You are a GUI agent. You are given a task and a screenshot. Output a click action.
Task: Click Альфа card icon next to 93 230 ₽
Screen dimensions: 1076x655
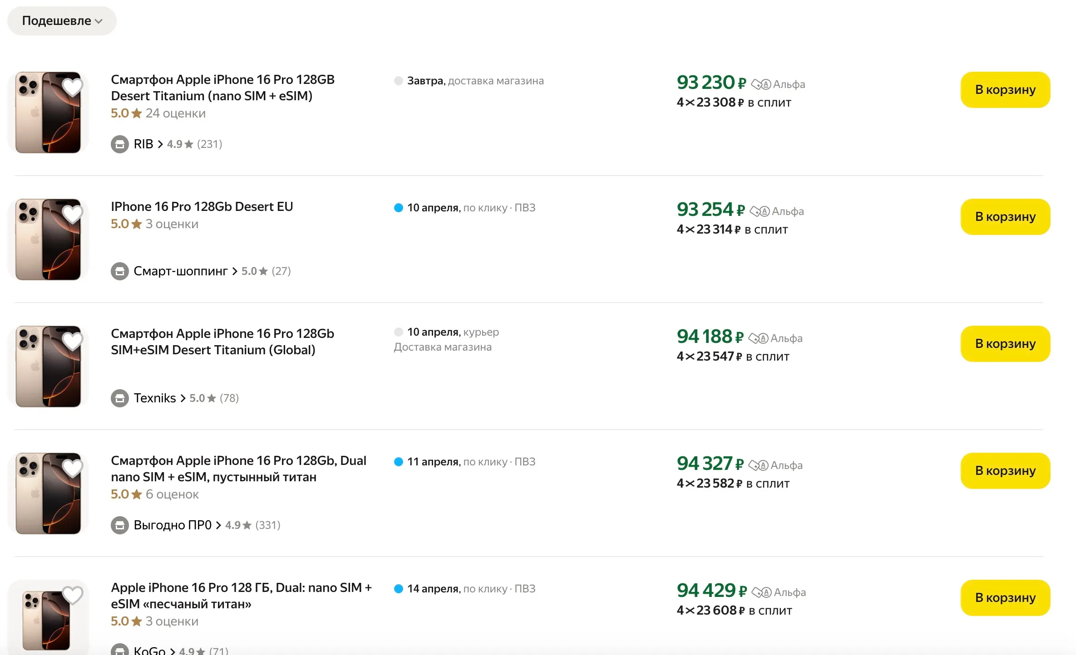point(761,84)
